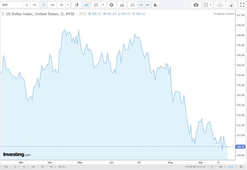Take a chart snapshot with camera icon

196,5
